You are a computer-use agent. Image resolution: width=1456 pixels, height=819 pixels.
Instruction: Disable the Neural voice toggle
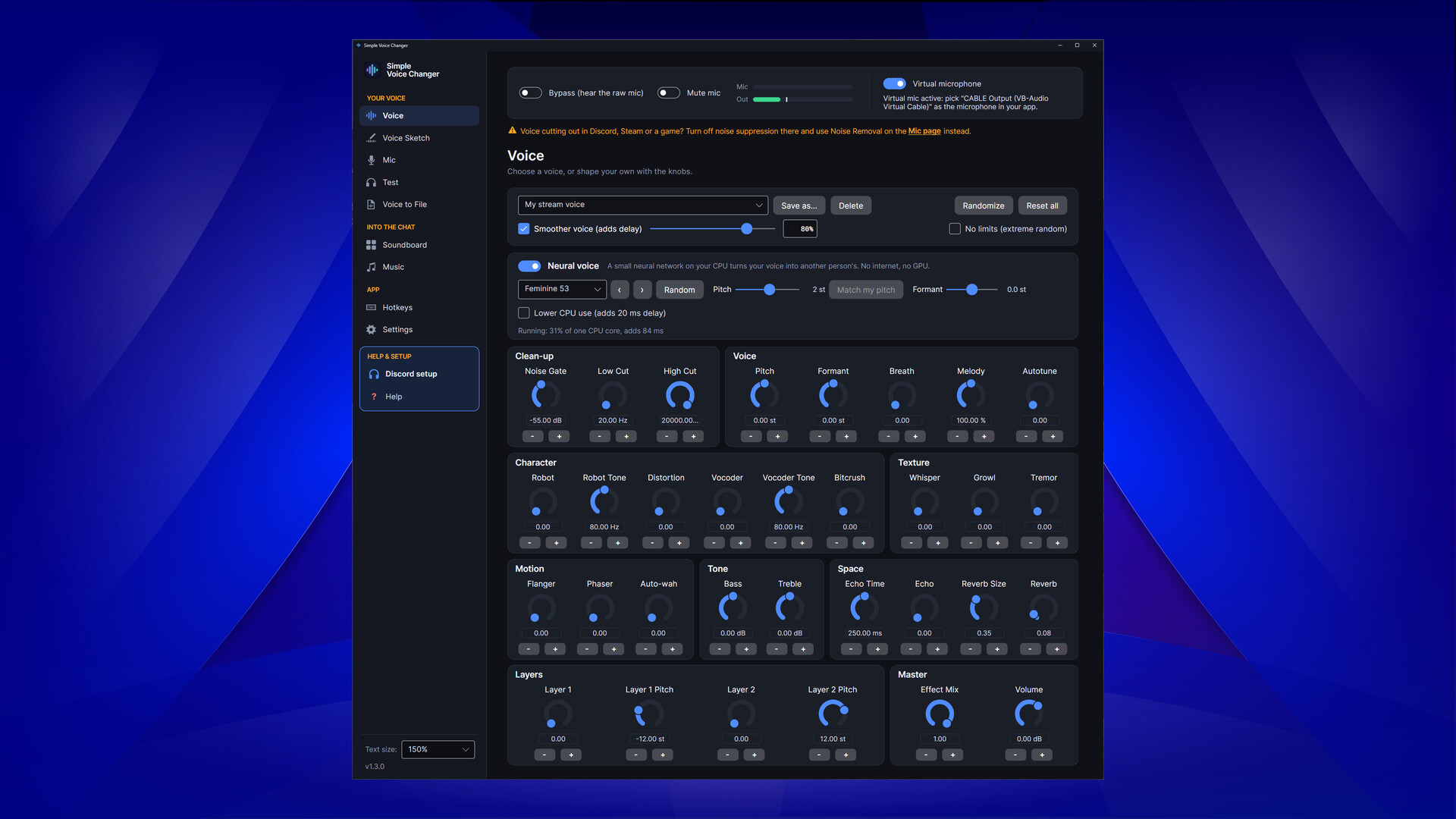(529, 266)
